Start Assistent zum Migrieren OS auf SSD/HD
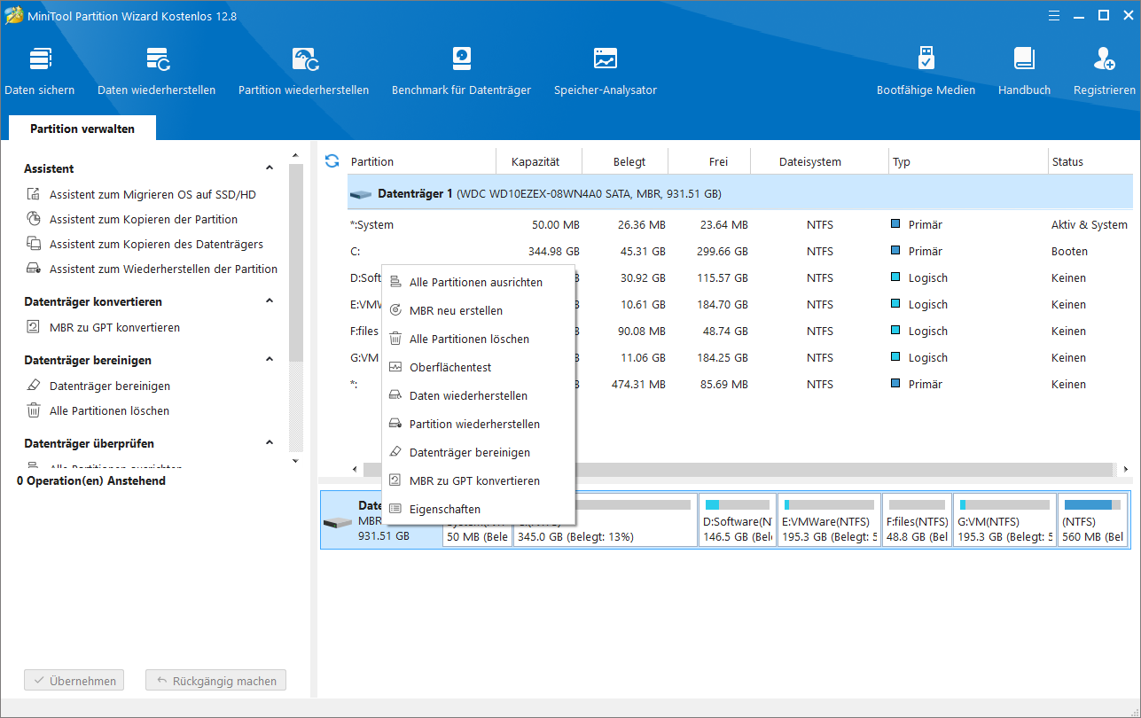Screen dimensions: 1141x718 tap(152, 194)
